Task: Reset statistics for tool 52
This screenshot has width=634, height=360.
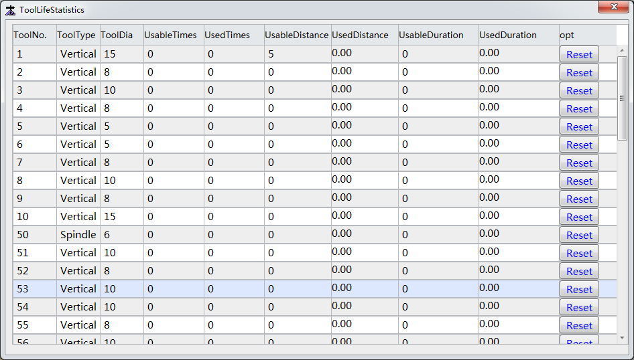Action: tap(579, 271)
